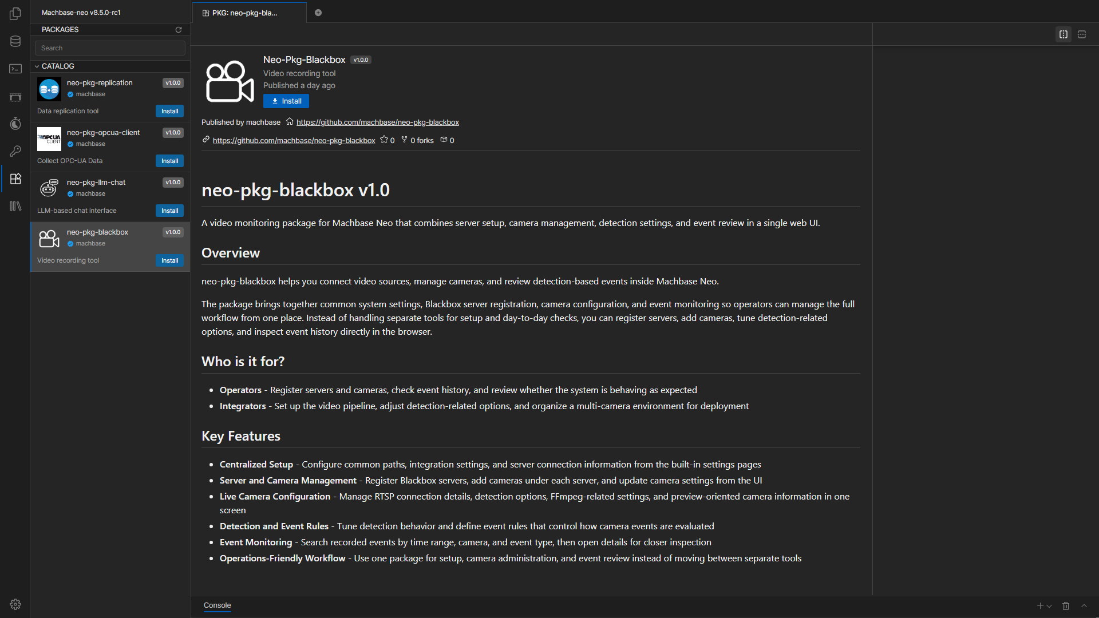Refresh the packages list
1099x618 pixels.
point(179,30)
